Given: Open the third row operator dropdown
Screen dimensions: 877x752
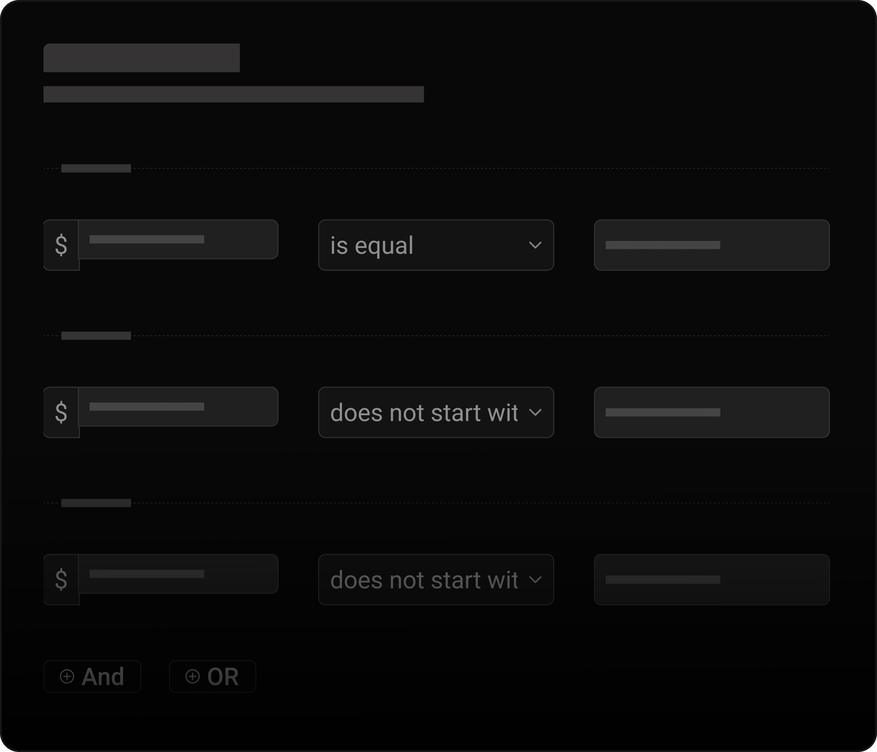Looking at the screenshot, I should click(436, 580).
